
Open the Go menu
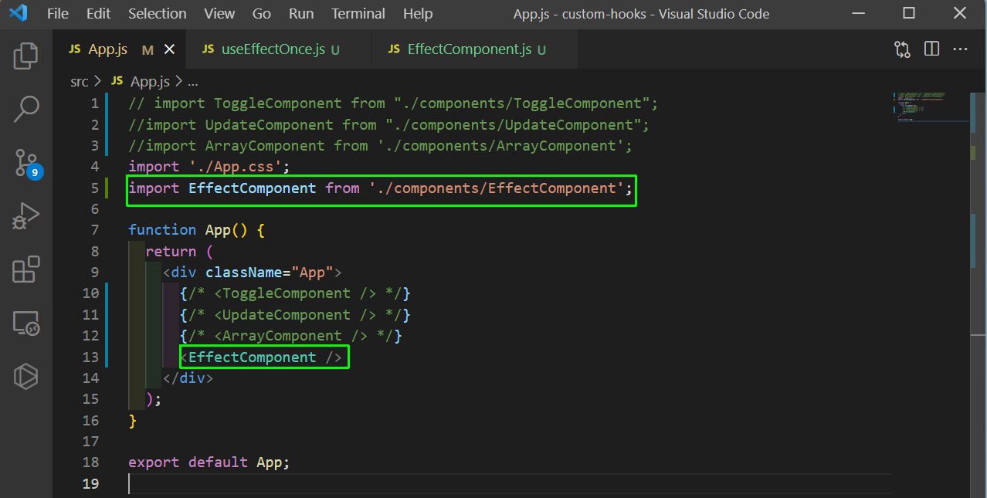[262, 14]
